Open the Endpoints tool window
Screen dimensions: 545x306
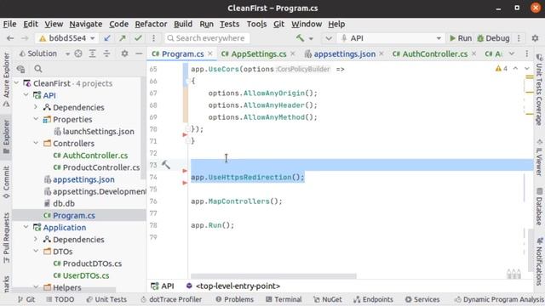click(373, 299)
